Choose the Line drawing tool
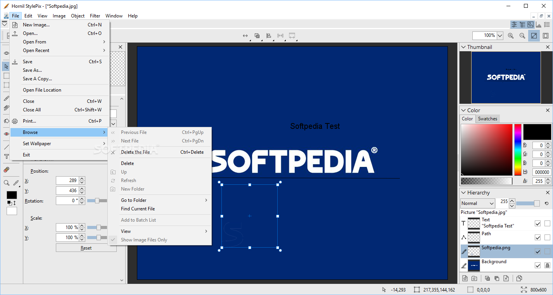 click(6, 147)
